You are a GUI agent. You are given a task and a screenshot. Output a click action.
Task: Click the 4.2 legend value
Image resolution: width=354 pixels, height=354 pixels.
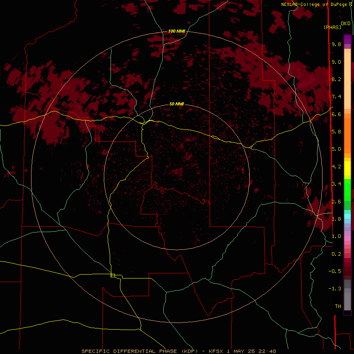[x=336, y=167]
